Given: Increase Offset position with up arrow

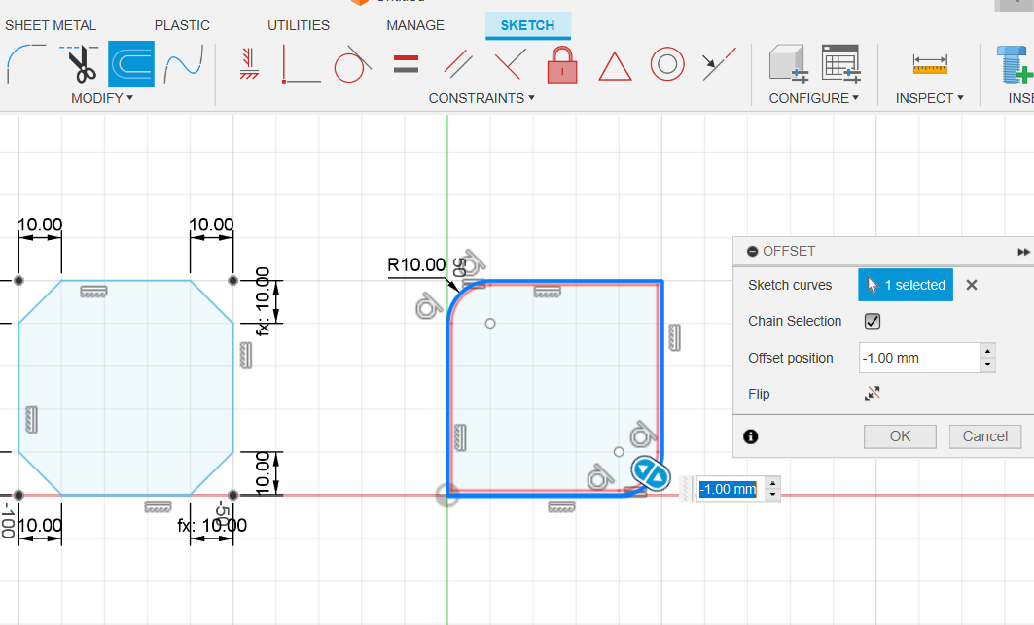Looking at the screenshot, I should point(987,352).
